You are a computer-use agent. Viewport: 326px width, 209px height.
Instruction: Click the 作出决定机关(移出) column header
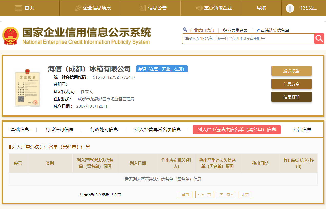point(299,163)
